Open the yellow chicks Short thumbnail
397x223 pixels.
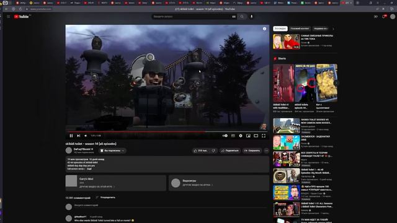coord(327,83)
